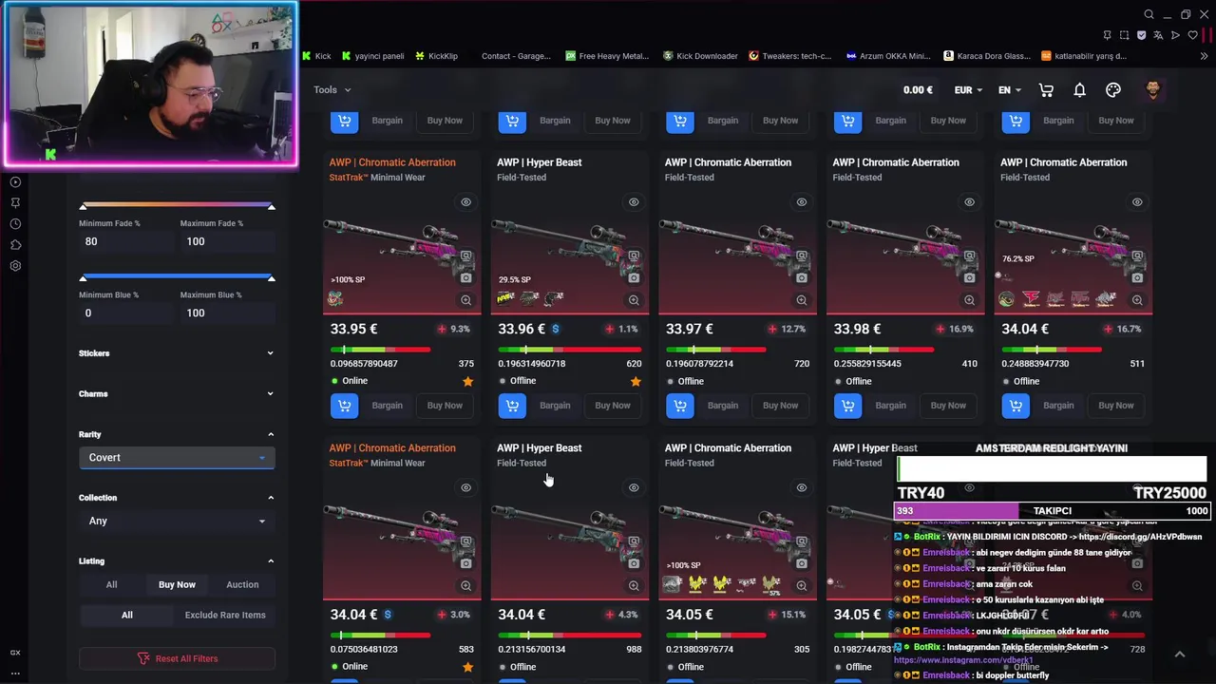The width and height of the screenshot is (1216, 684).
Task: Open the Collection select showing Any
Action: coord(177,521)
